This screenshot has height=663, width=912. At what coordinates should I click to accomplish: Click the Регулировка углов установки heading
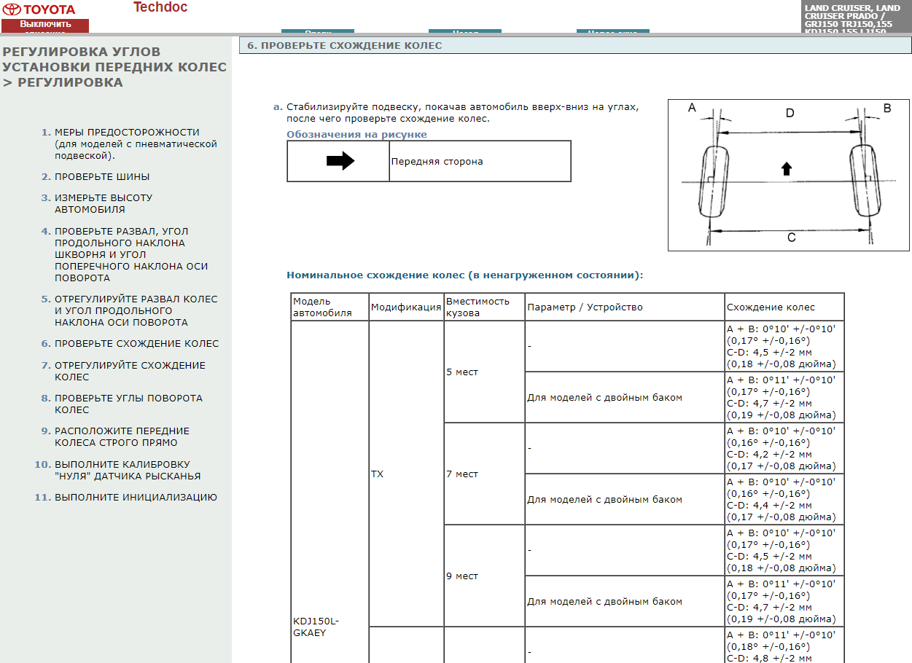tap(114, 67)
